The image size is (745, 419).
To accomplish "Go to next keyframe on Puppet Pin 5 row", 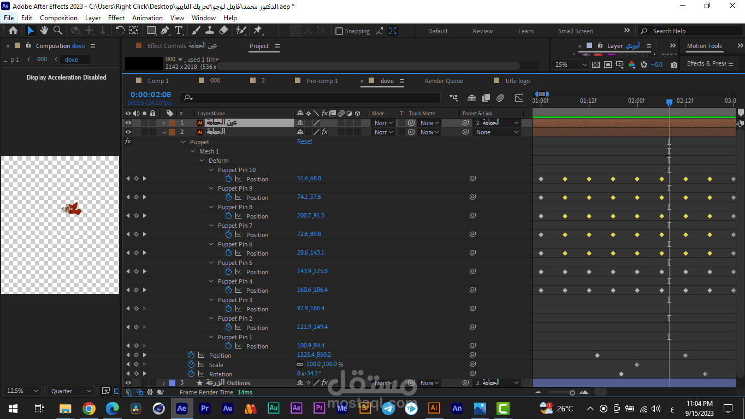I will click(144, 272).
